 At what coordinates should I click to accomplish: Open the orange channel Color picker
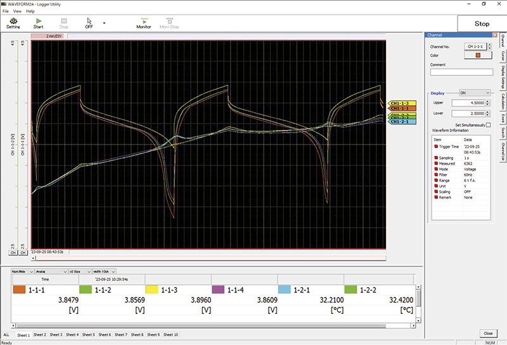coord(478,55)
